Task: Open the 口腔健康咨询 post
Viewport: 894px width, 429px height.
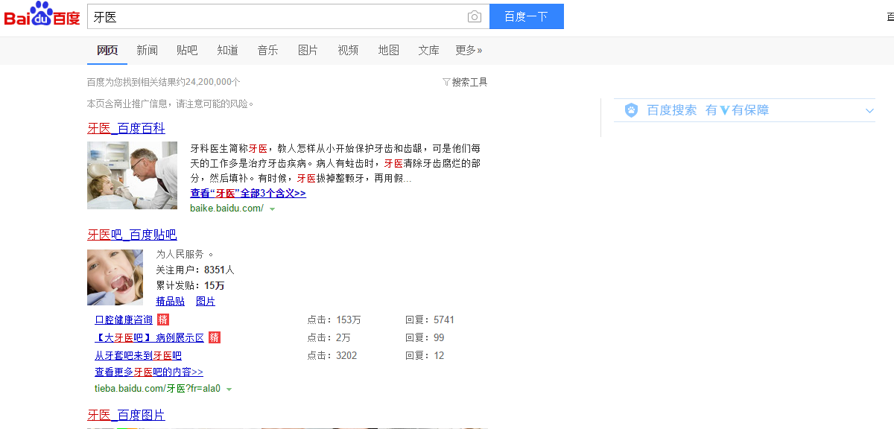Action: [124, 320]
